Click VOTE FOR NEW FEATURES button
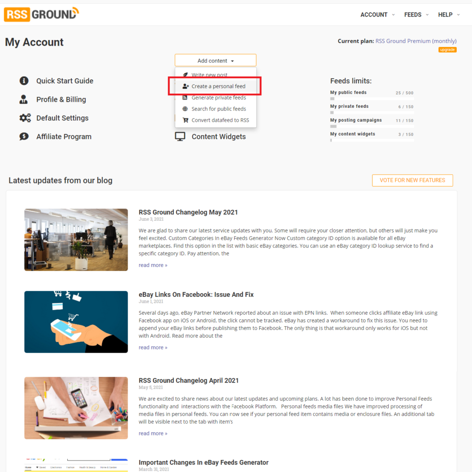This screenshot has width=472, height=472. pyautogui.click(x=413, y=180)
